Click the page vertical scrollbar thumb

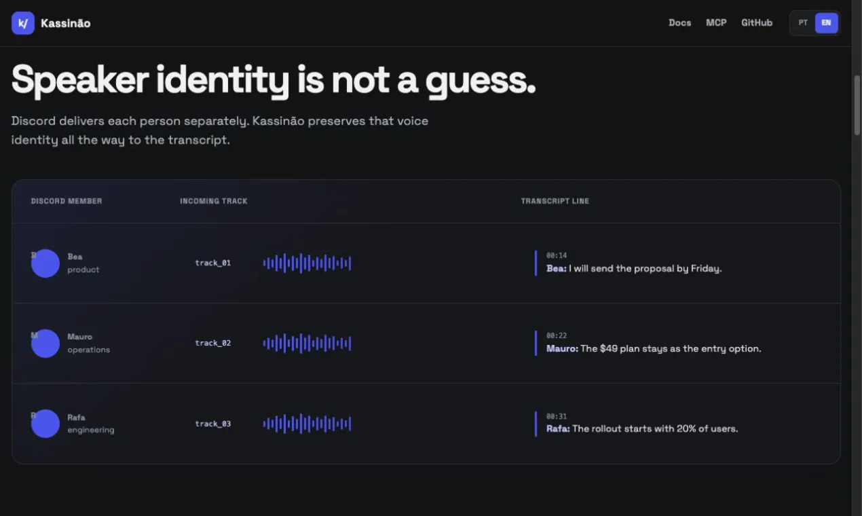point(857,105)
